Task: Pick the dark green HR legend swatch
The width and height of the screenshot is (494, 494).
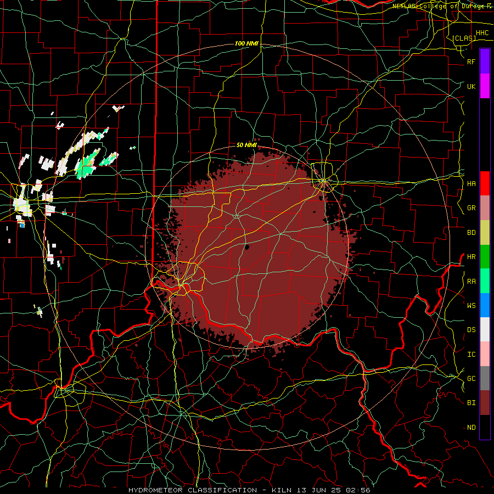Action: [485, 256]
